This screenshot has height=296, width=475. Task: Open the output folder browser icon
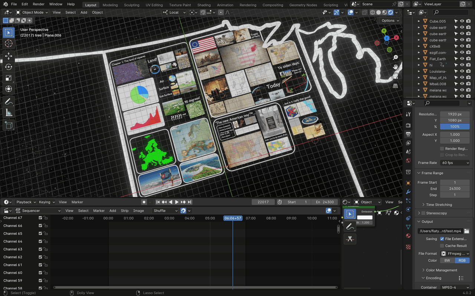(466, 231)
